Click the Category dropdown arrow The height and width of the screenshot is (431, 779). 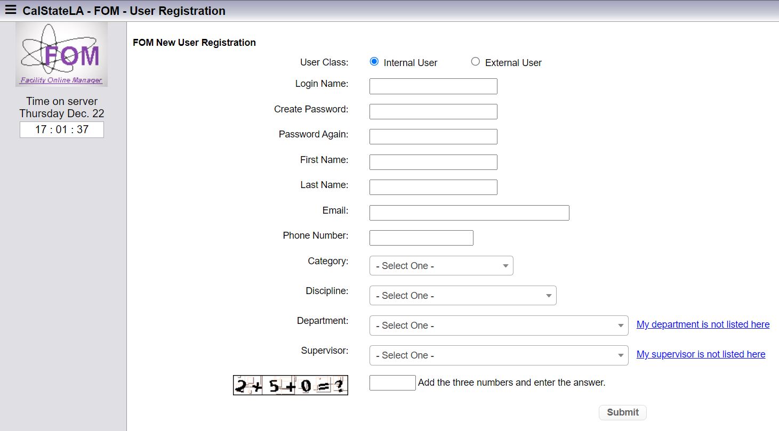[503, 265]
